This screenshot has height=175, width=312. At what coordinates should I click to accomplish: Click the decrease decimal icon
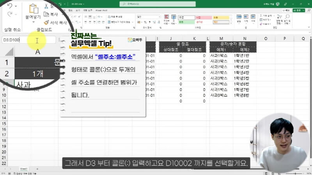coord(159,22)
